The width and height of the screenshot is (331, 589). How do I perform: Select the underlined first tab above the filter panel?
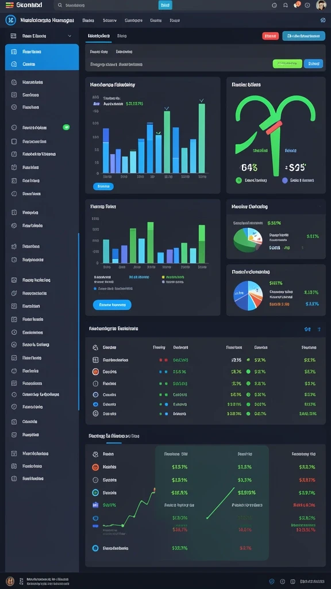(99, 36)
